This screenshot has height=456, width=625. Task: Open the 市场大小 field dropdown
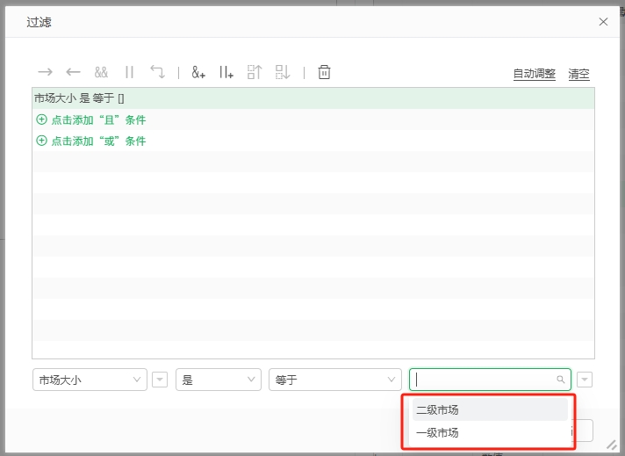[x=90, y=380]
